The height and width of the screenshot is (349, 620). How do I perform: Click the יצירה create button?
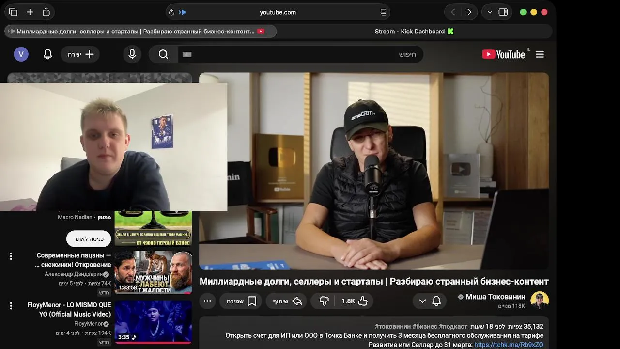pos(80,54)
